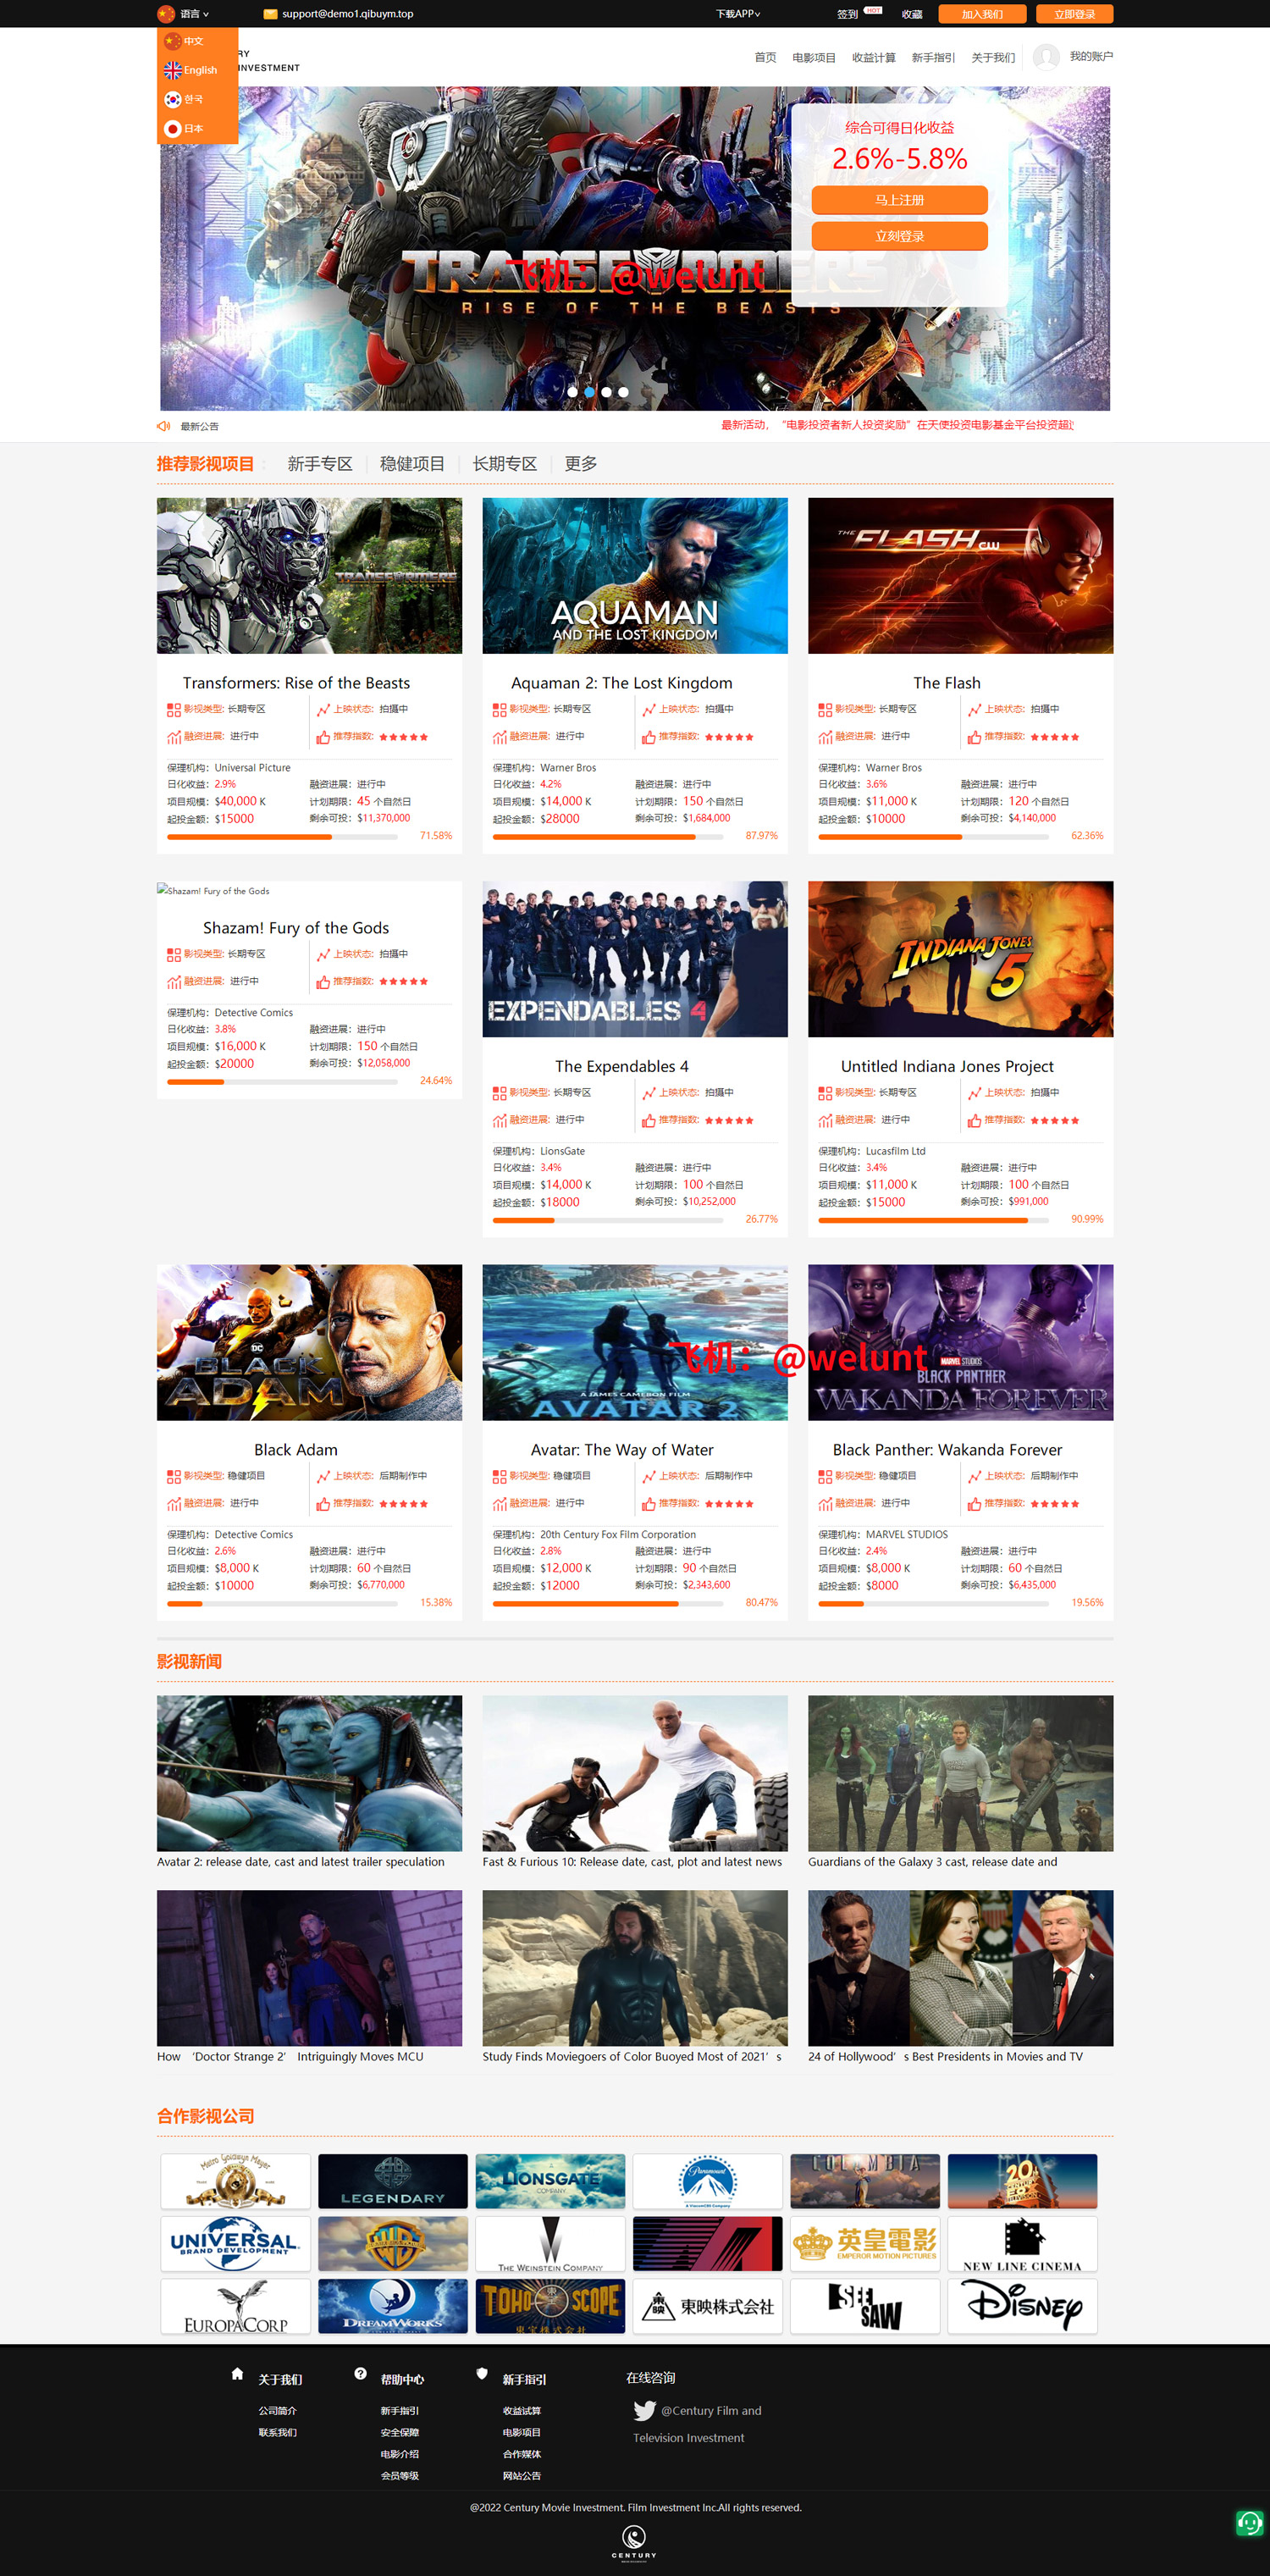Open 新手指引 in the navigation bar
Image resolution: width=1270 pixels, height=2576 pixels.
click(933, 57)
